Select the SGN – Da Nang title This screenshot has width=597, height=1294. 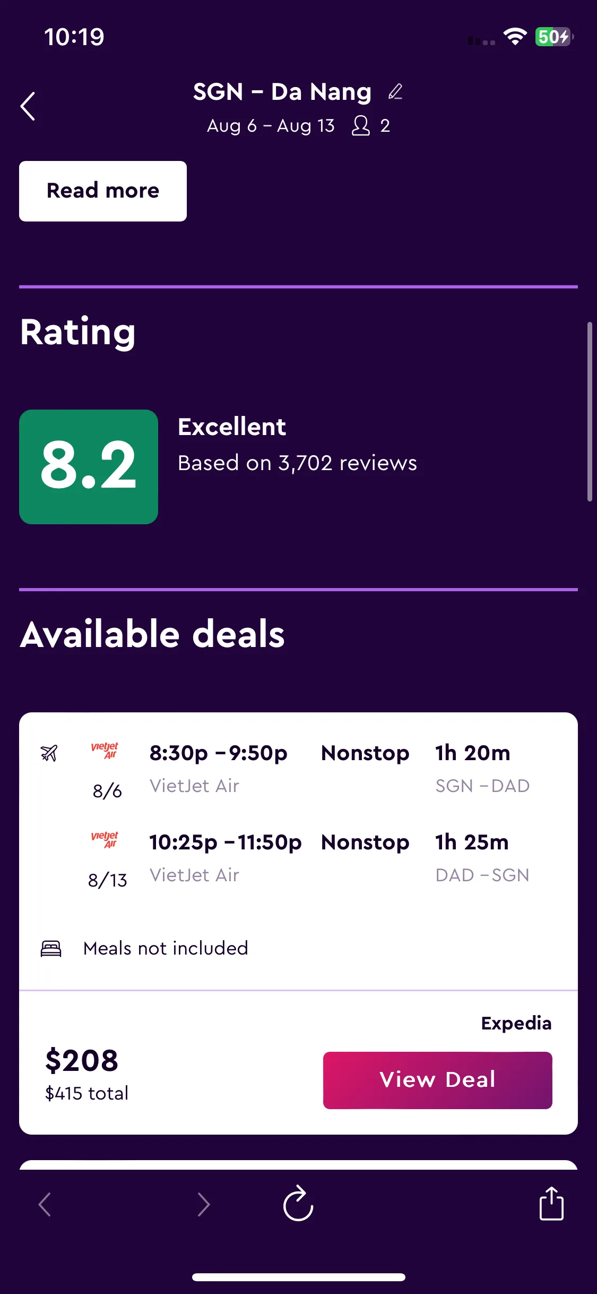282,92
